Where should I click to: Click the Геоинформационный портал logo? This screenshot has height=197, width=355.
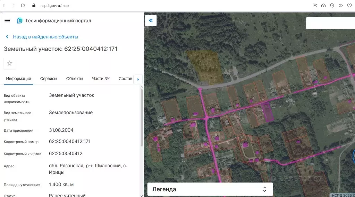tap(20, 21)
